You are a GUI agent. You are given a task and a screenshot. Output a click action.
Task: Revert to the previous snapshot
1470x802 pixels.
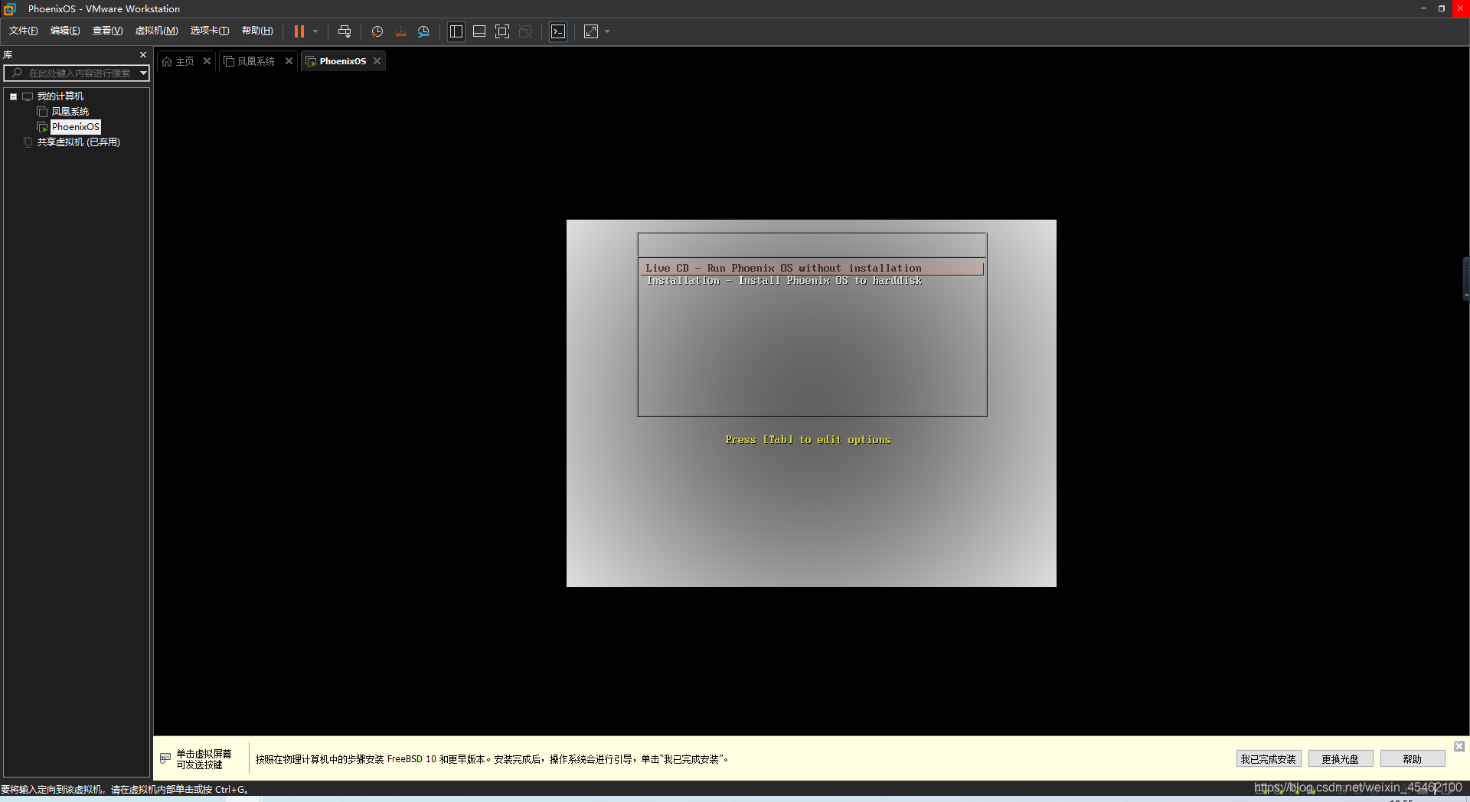pos(400,31)
